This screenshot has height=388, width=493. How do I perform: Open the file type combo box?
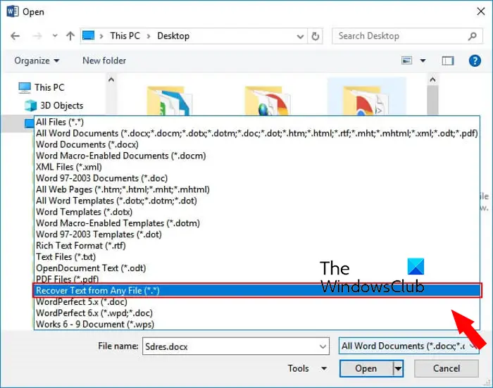(408, 346)
